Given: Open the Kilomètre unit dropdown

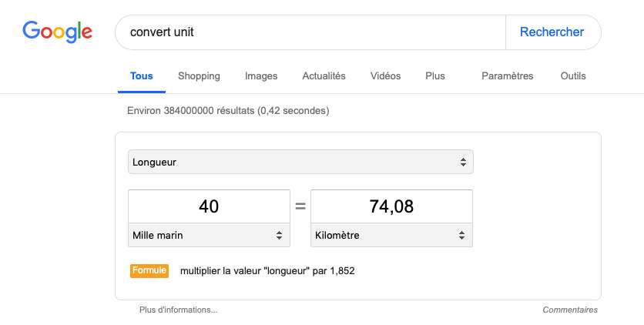Looking at the screenshot, I should [391, 236].
